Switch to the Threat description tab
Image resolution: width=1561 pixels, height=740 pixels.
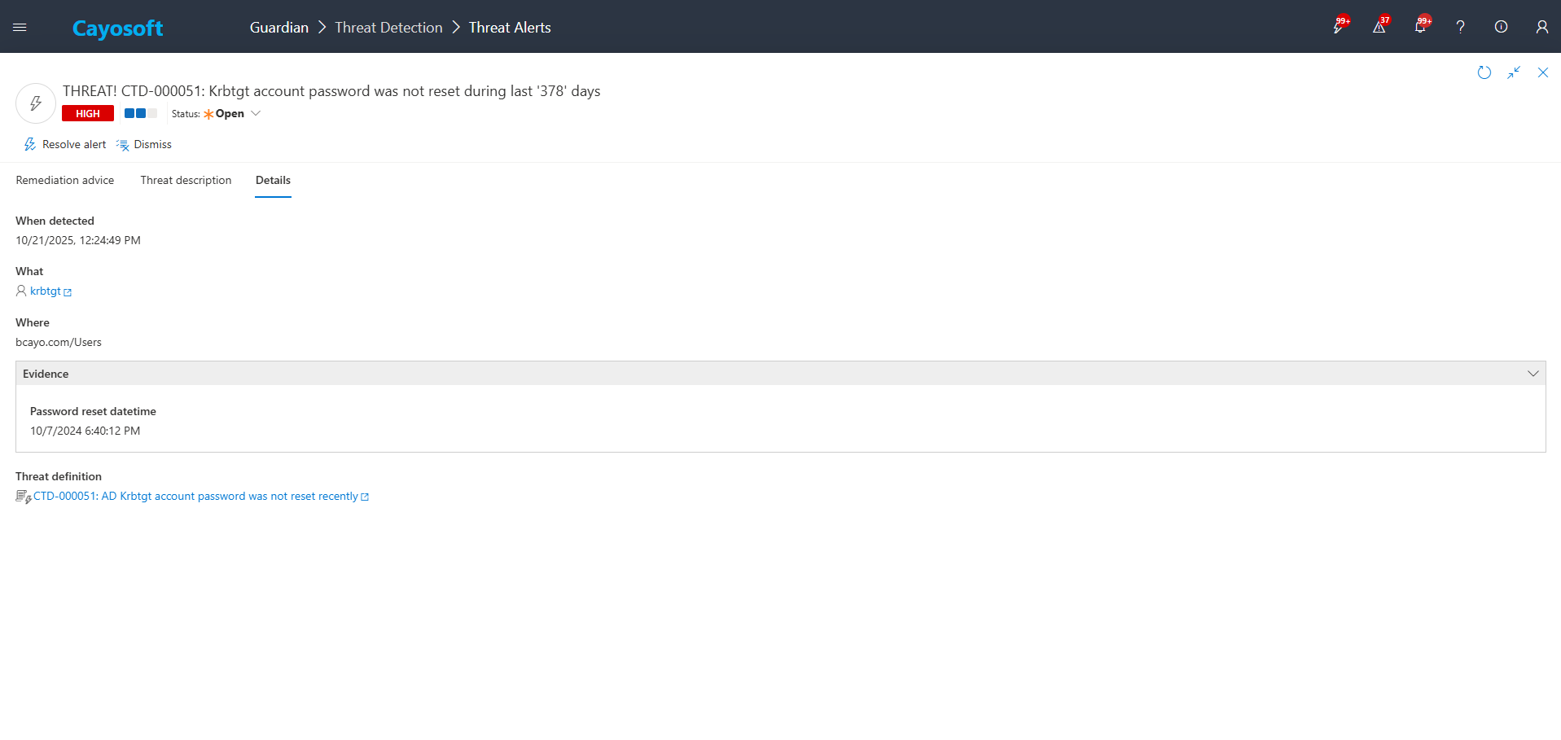[186, 181]
